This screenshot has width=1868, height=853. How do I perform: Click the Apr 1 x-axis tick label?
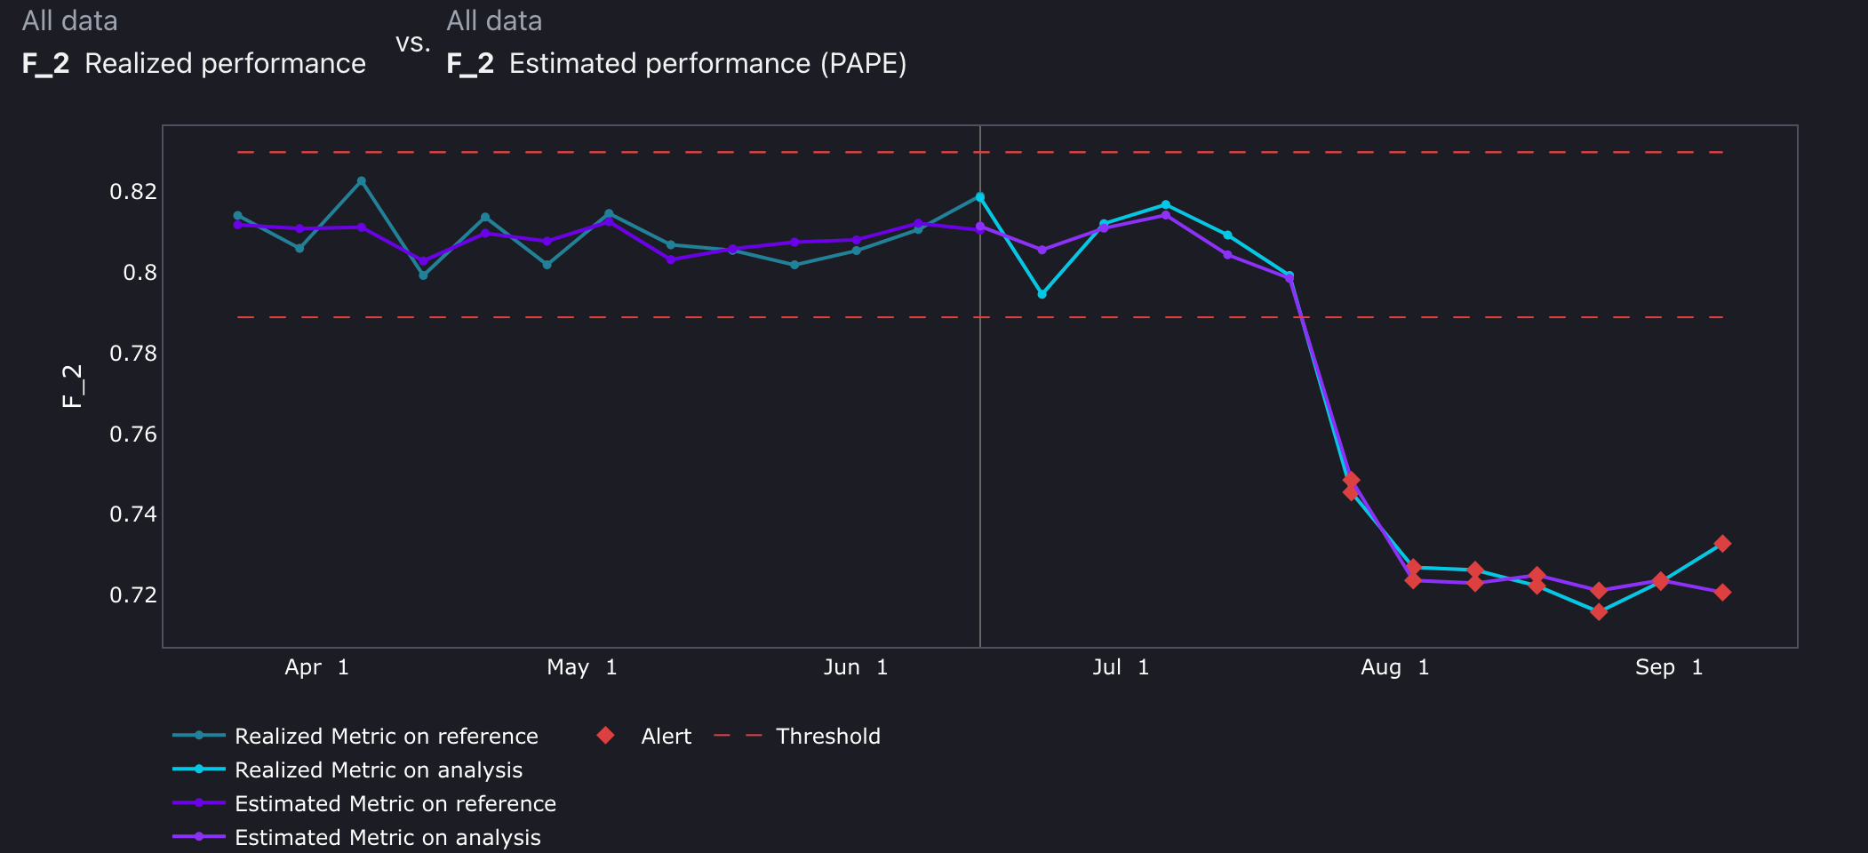pyautogui.click(x=316, y=667)
